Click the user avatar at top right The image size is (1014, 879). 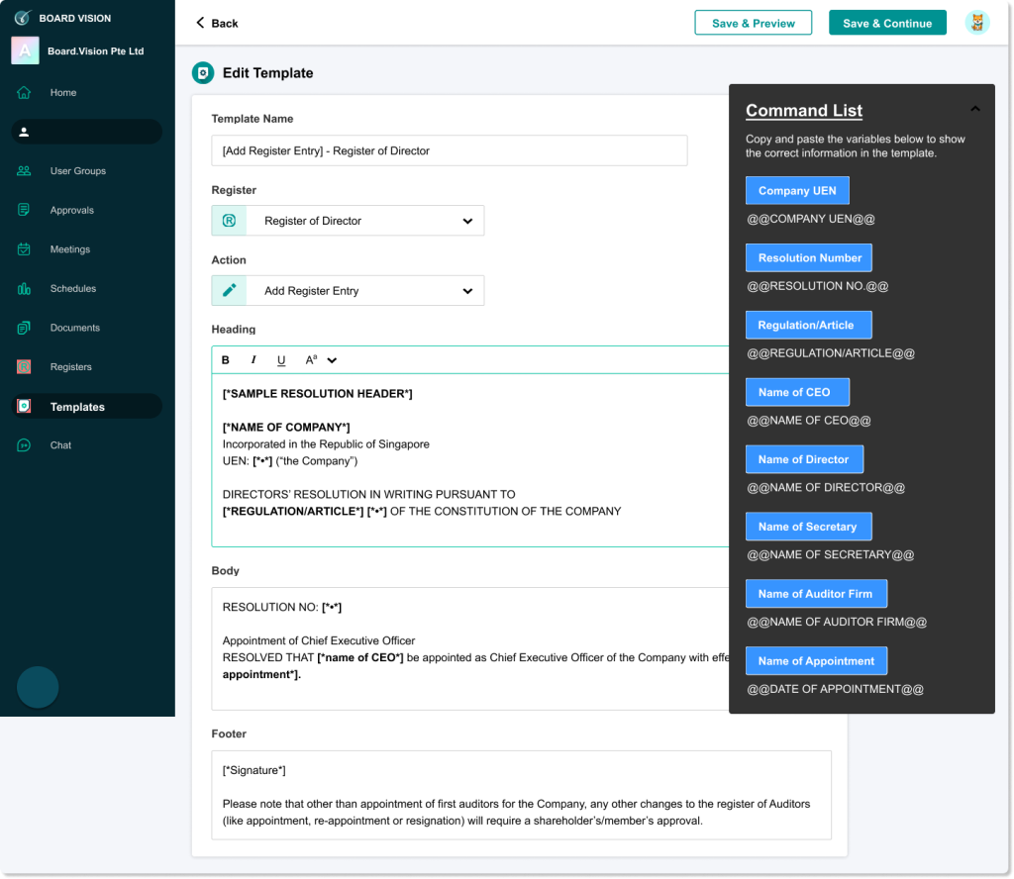coord(976,23)
